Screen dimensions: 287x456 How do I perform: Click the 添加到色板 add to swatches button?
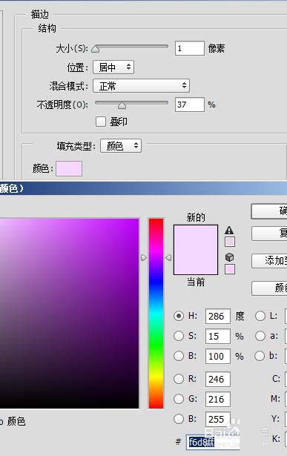(x=269, y=261)
